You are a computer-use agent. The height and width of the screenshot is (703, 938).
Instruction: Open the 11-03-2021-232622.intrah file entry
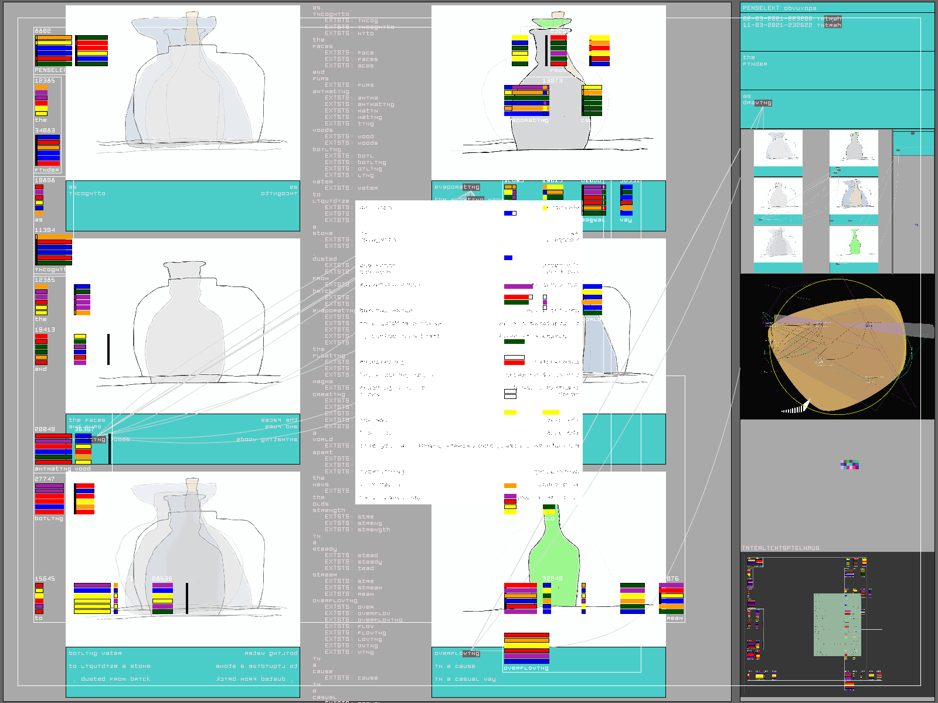[791, 25]
